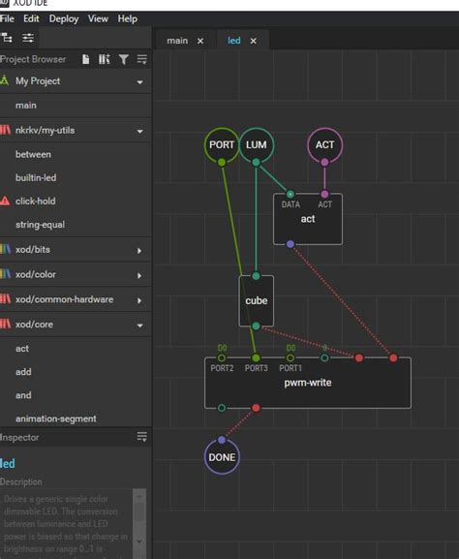Click the PORT2 input pin on pwm-write
Image resolution: width=459 pixels, height=559 pixels.
(x=222, y=357)
